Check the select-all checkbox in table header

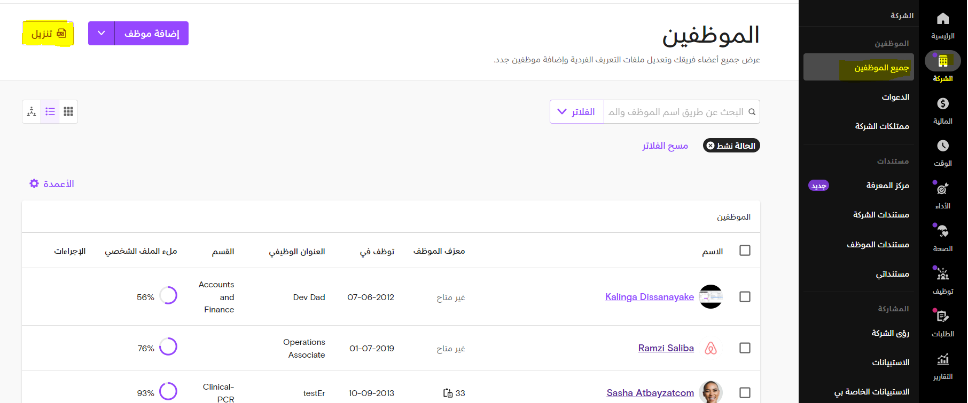[x=745, y=251]
